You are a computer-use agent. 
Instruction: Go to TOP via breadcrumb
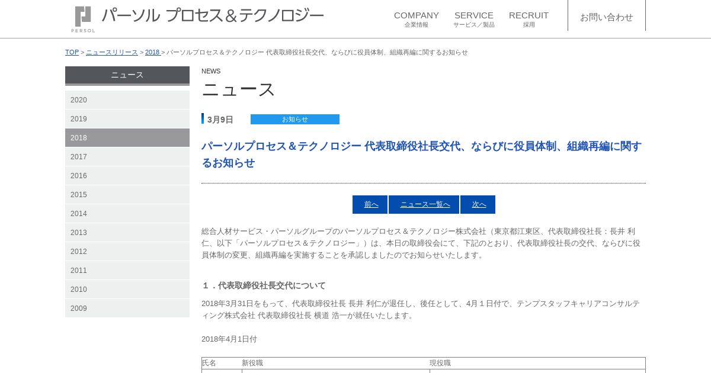point(72,52)
